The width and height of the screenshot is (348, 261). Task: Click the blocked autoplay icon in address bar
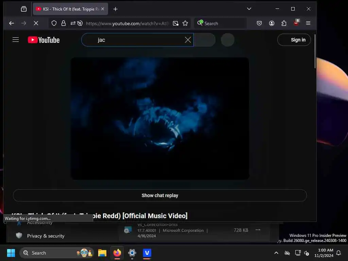(x=80, y=23)
